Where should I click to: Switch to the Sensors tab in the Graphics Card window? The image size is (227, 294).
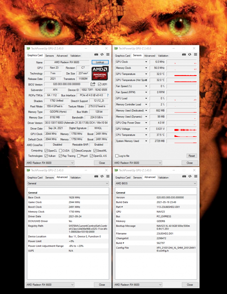(x=49, y=56)
